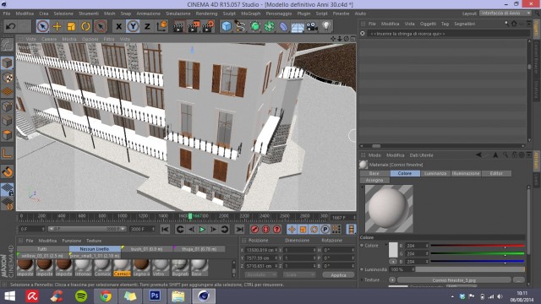Viewport: 541px width, 304px height.
Task: Open the Layout dropdown menu
Action: point(505,14)
